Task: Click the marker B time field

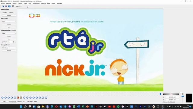Action: (x=172, y=100)
